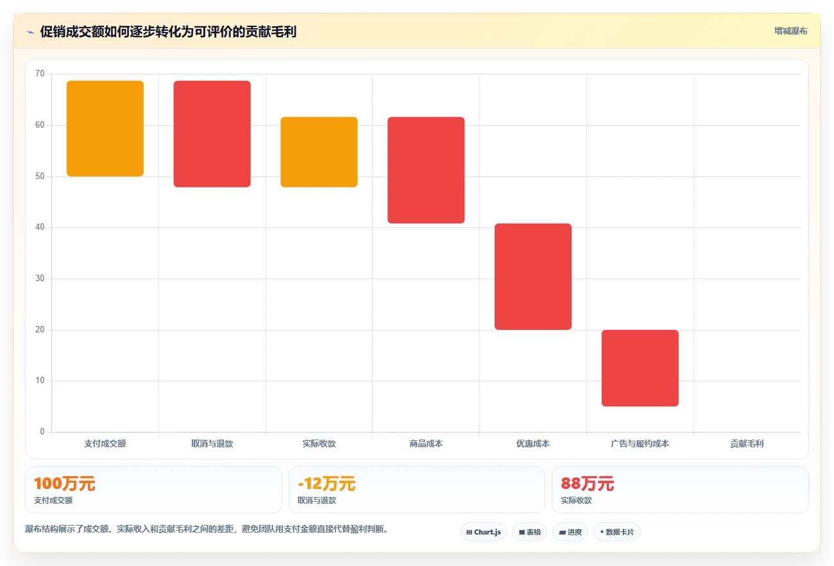834x566 pixels.
Task: Click the footnote text 瀑布结构展示了成交额
Action: (x=207, y=529)
